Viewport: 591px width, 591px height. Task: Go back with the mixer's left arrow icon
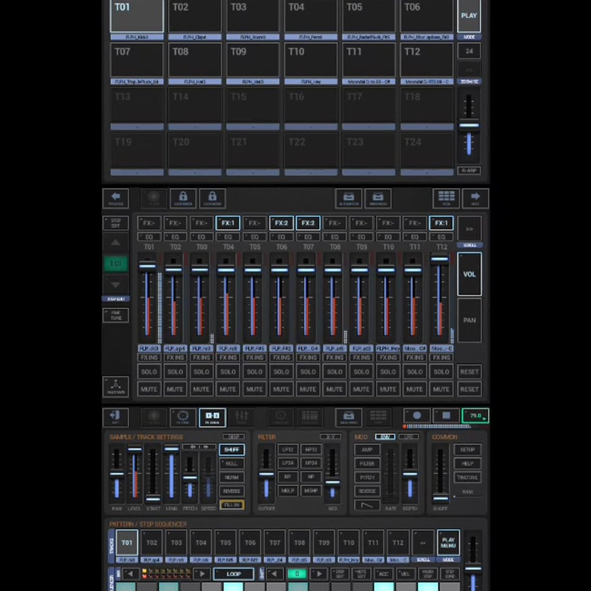click(116, 198)
